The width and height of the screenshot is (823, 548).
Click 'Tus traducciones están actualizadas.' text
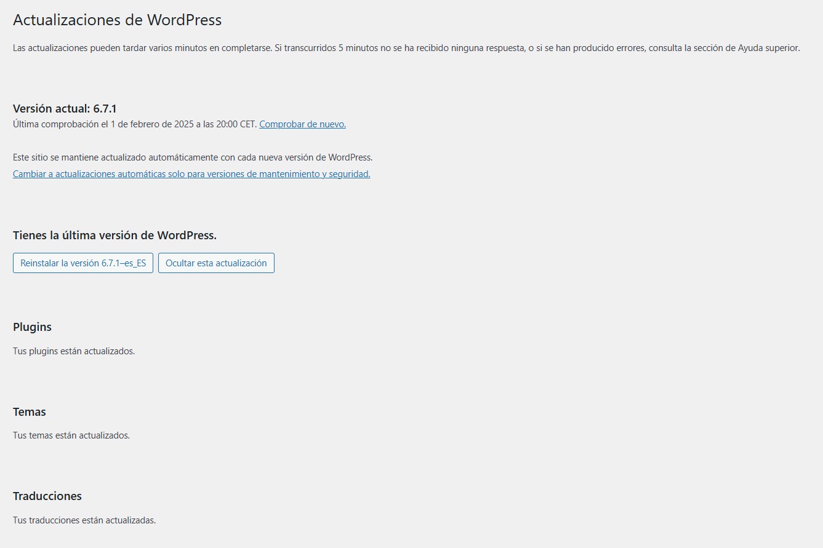84,520
